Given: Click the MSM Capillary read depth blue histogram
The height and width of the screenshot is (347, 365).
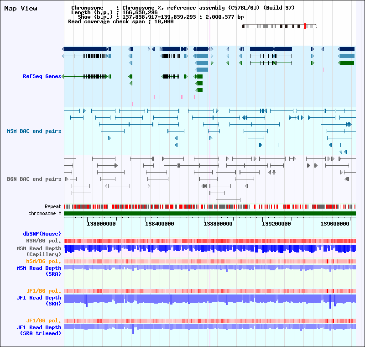Looking at the screenshot, I should pyautogui.click(x=210, y=249).
